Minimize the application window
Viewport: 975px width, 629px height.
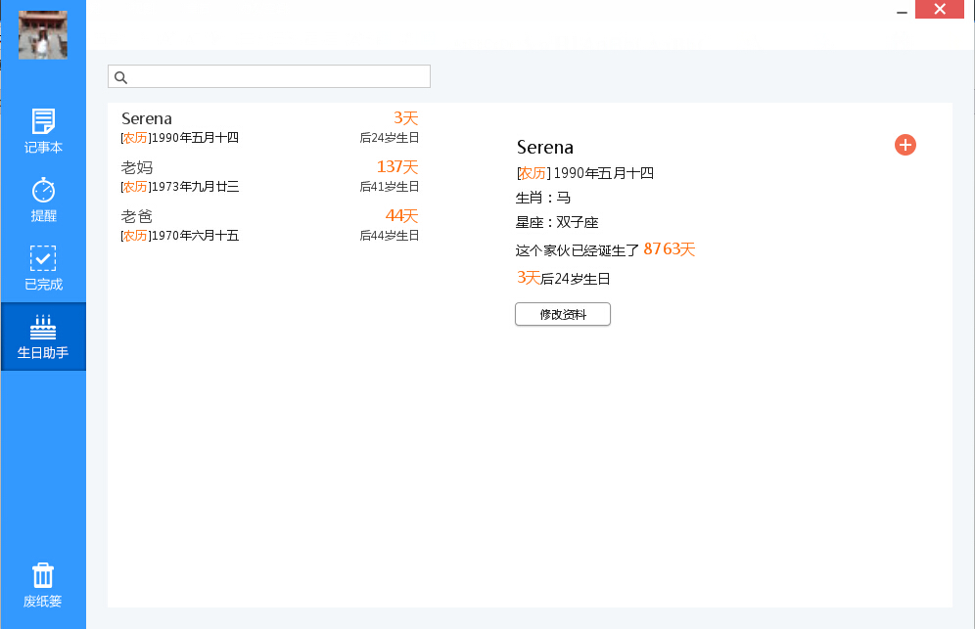click(901, 10)
